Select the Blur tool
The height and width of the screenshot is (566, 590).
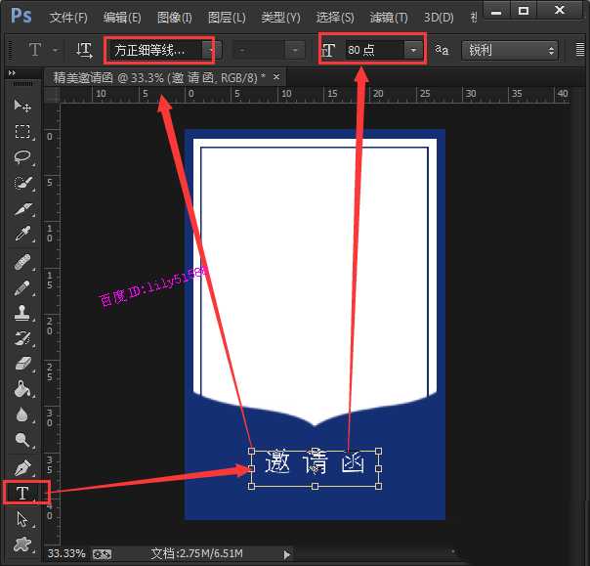coord(22,414)
